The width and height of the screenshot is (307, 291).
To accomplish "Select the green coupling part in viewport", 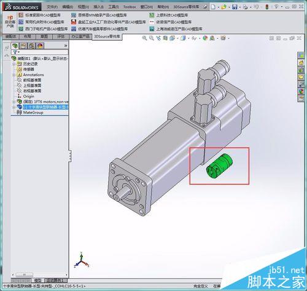I will point(219,165).
